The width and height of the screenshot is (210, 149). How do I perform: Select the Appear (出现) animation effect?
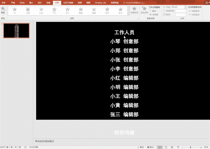pyautogui.click(x=28, y=10)
